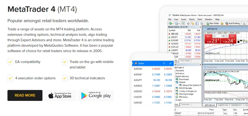Close the Market Watch panel
The height and width of the screenshot is (116, 248).
[200, 27]
